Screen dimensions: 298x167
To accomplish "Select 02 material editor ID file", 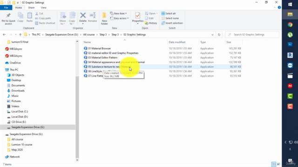I will [113, 53].
